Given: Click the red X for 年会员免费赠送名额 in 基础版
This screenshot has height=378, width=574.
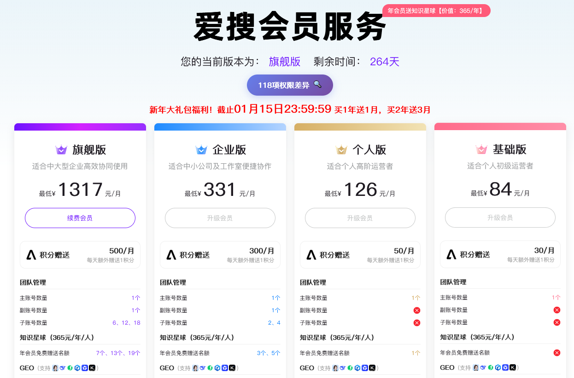Looking at the screenshot, I should click(x=556, y=353).
